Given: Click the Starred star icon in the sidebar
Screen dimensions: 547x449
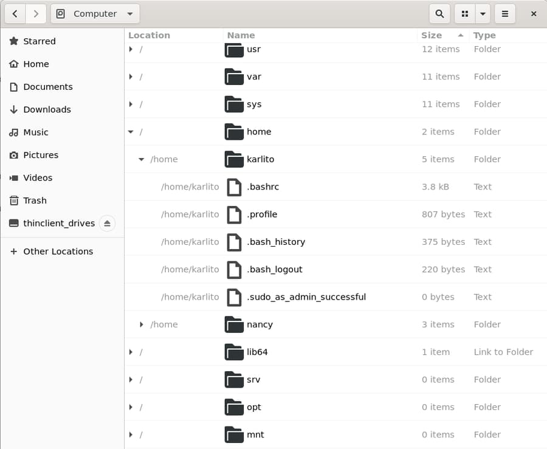Looking at the screenshot, I should 15,41.
